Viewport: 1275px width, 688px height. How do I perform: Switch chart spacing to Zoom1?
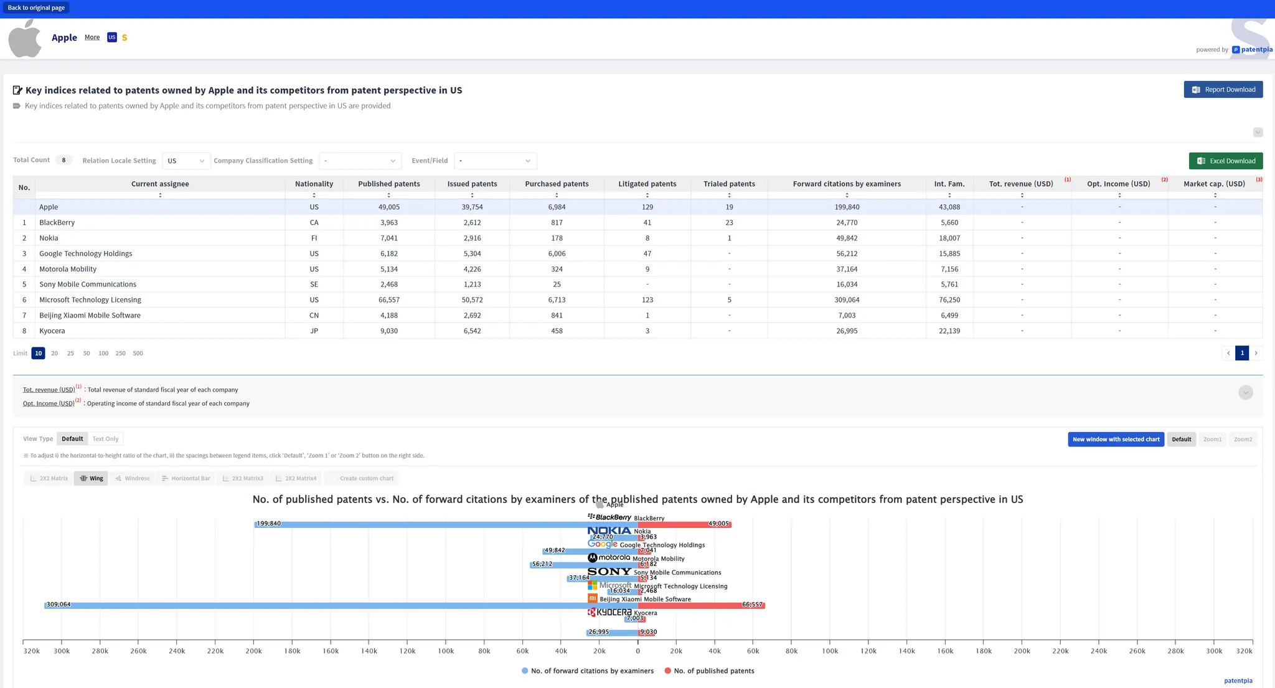(x=1212, y=440)
